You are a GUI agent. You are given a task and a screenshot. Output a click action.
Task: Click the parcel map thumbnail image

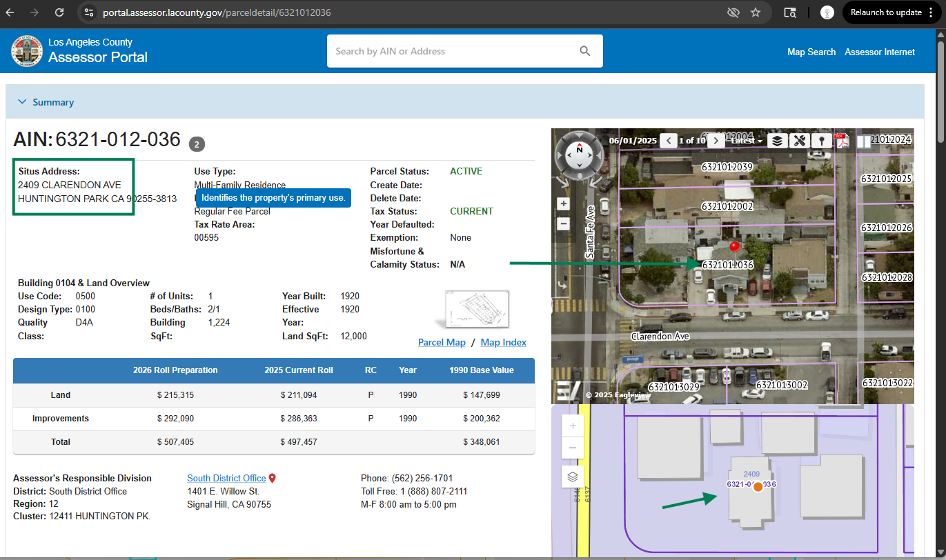(477, 309)
